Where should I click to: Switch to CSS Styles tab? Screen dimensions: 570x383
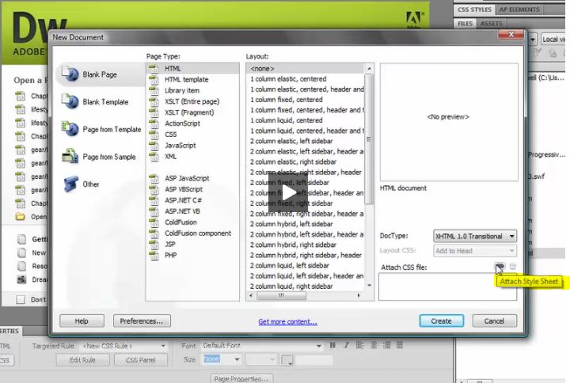(474, 9)
